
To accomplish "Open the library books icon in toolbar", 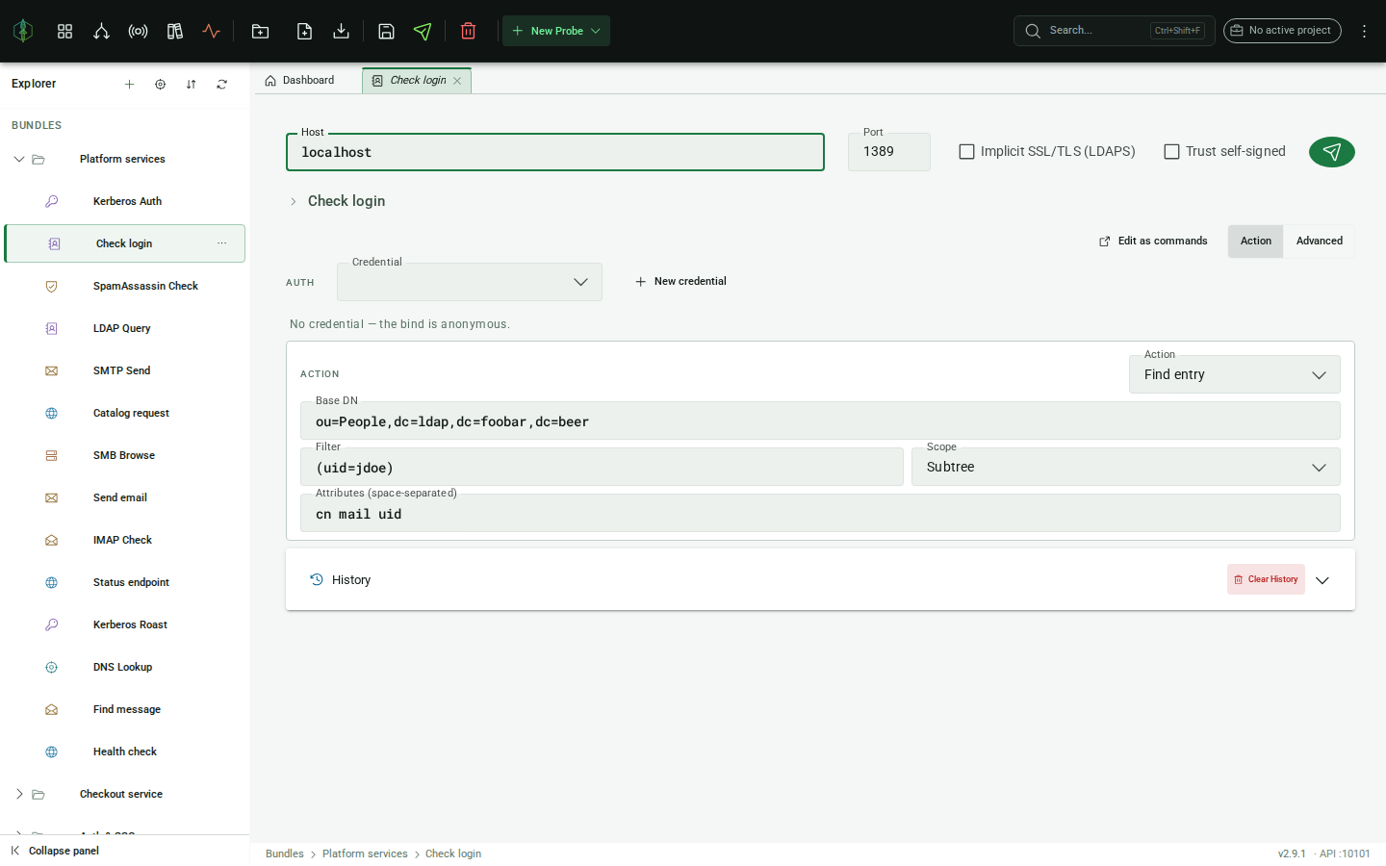I will click(174, 31).
